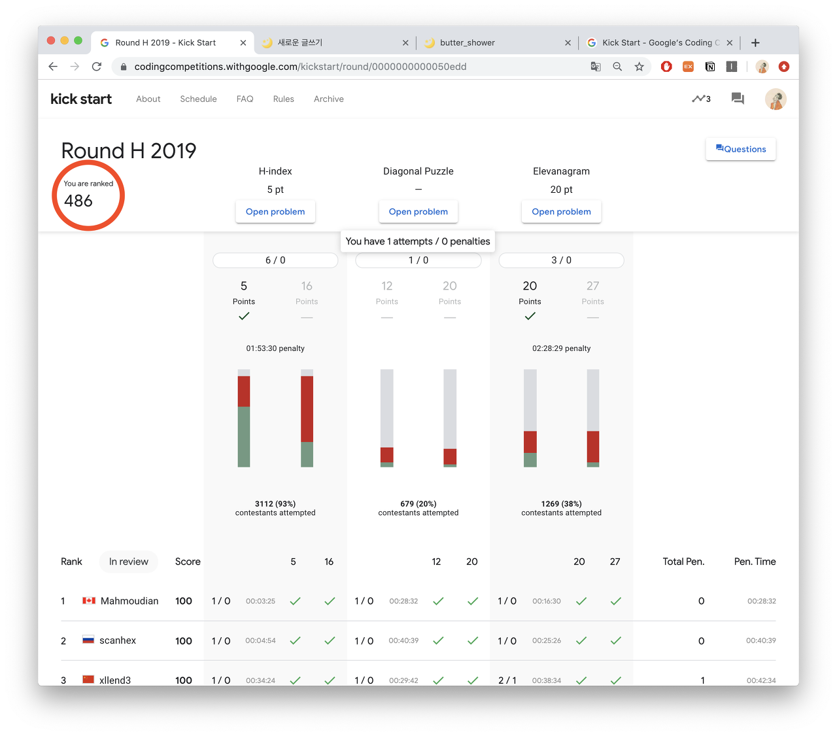Select contestant Mahmoudian in the scoreboard

click(x=129, y=601)
